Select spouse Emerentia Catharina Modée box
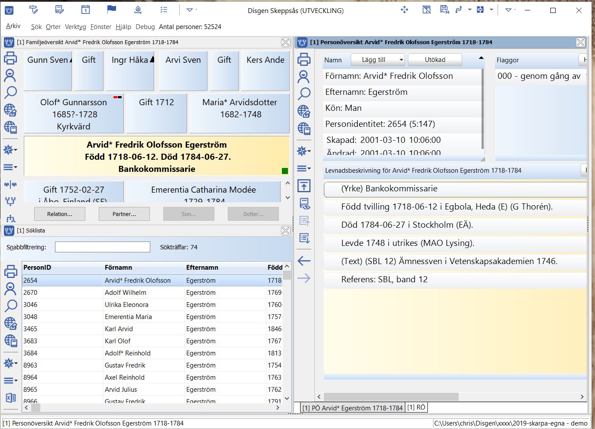The width and height of the screenshot is (595, 429). pos(204,192)
